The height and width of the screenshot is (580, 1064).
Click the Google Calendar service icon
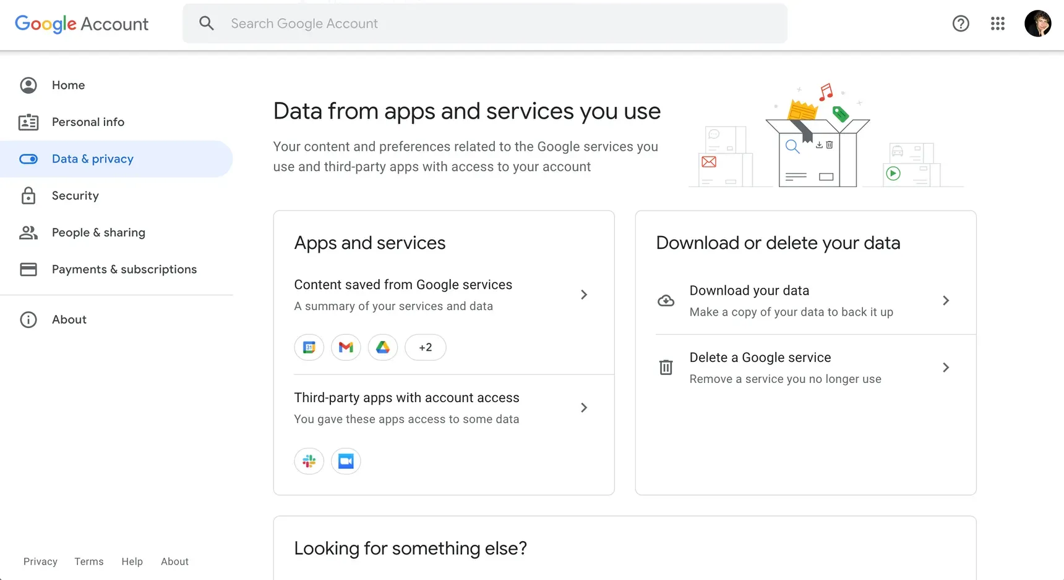309,347
